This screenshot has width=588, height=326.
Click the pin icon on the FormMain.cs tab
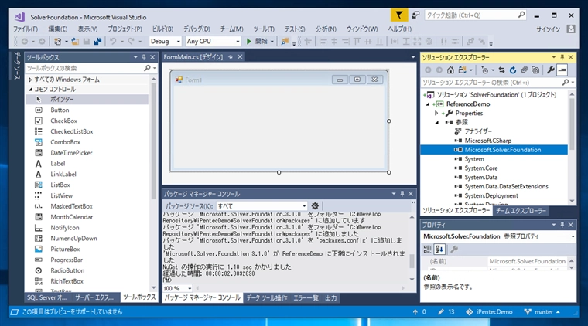point(231,57)
